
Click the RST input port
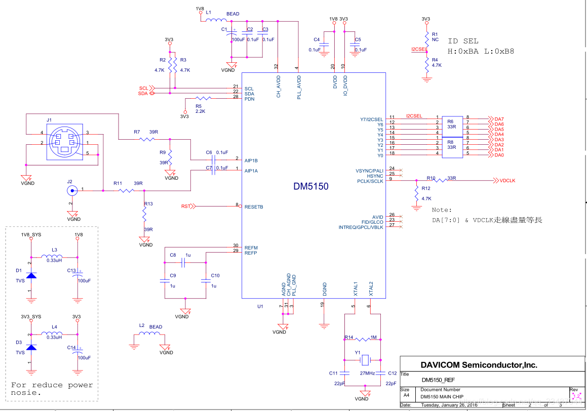[x=188, y=206]
